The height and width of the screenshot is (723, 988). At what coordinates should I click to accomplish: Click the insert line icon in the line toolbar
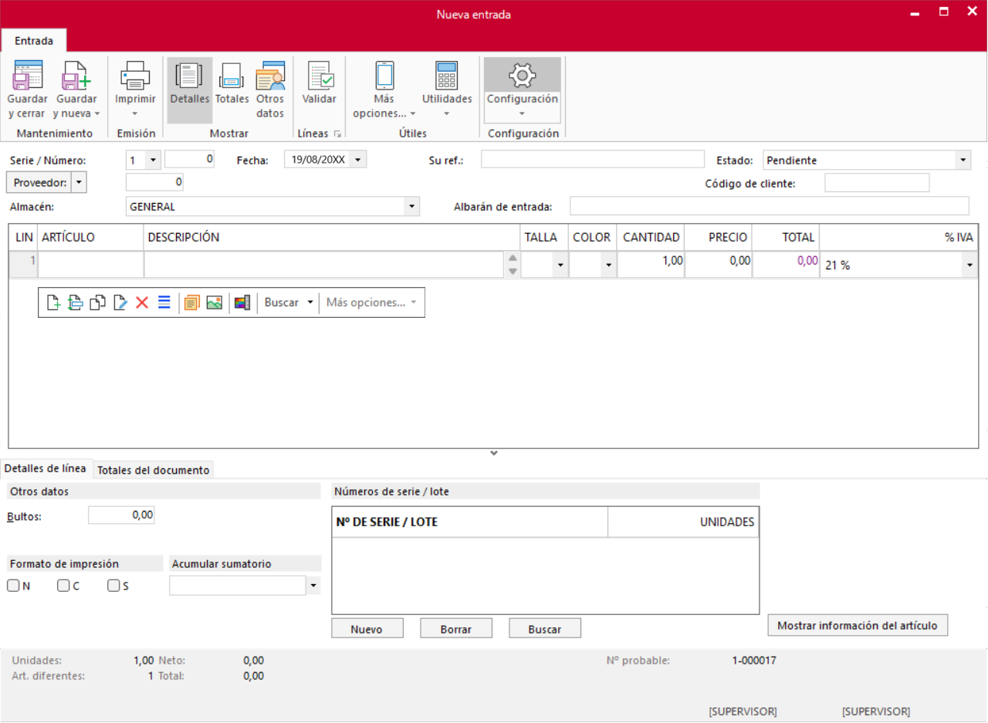click(x=75, y=302)
